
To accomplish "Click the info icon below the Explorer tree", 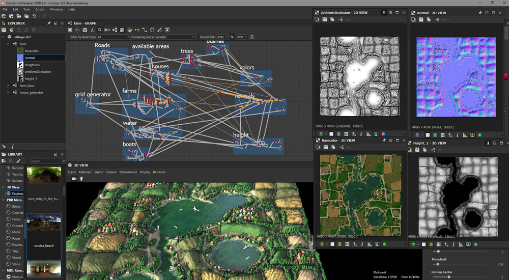I will tap(12, 147).
